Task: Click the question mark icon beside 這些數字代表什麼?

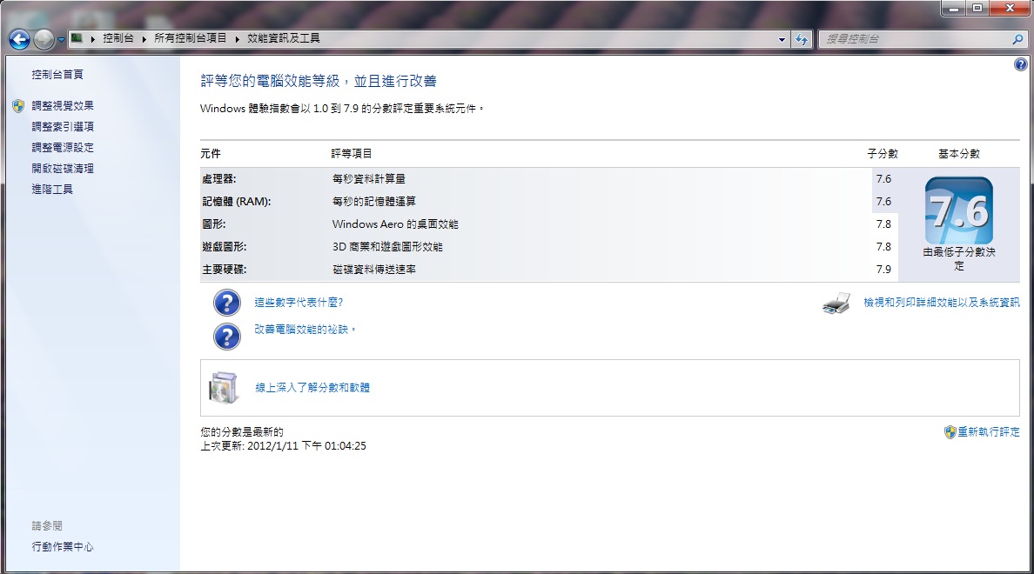Action: (226, 303)
